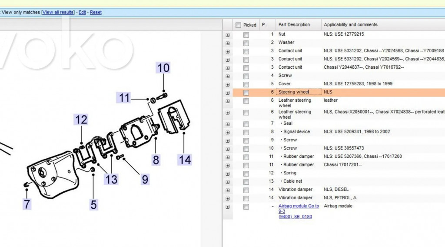Click the Reset link at the top
Image resolution: width=445 pixels, height=247 pixels.
(x=96, y=12)
